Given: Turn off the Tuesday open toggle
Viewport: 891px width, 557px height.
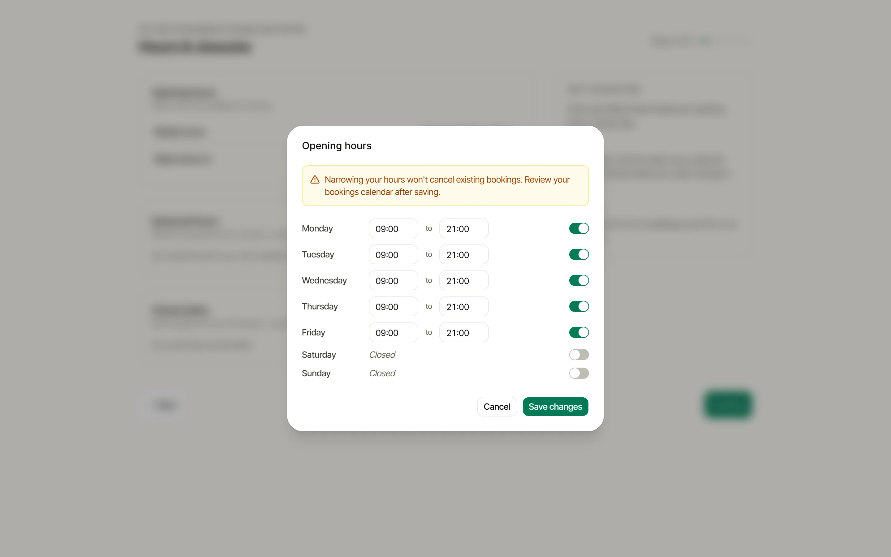Looking at the screenshot, I should [x=579, y=255].
